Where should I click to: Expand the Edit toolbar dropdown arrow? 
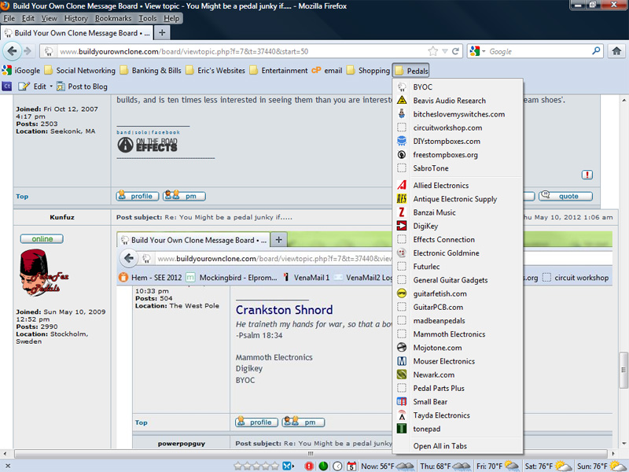[x=51, y=87]
